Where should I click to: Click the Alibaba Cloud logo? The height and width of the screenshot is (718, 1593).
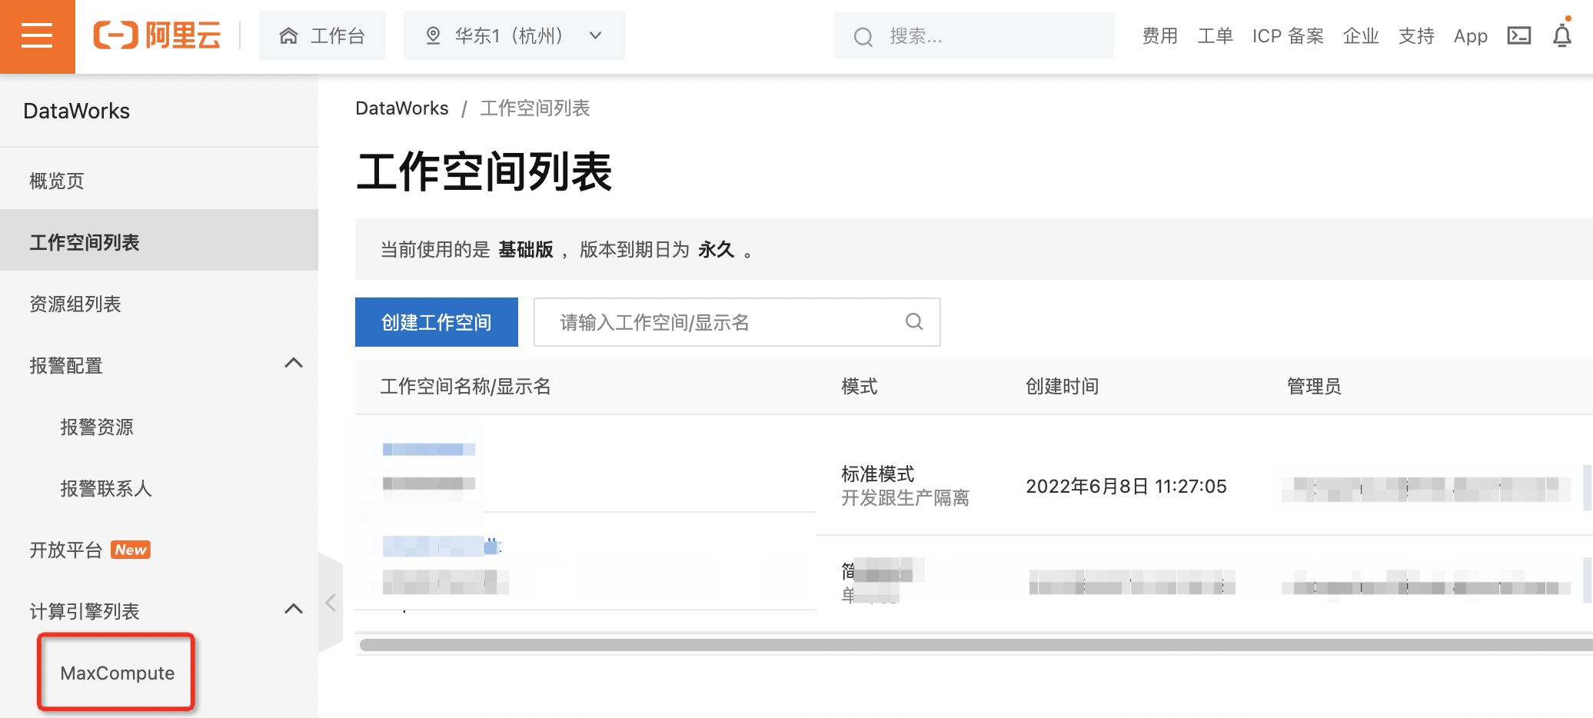[x=158, y=36]
